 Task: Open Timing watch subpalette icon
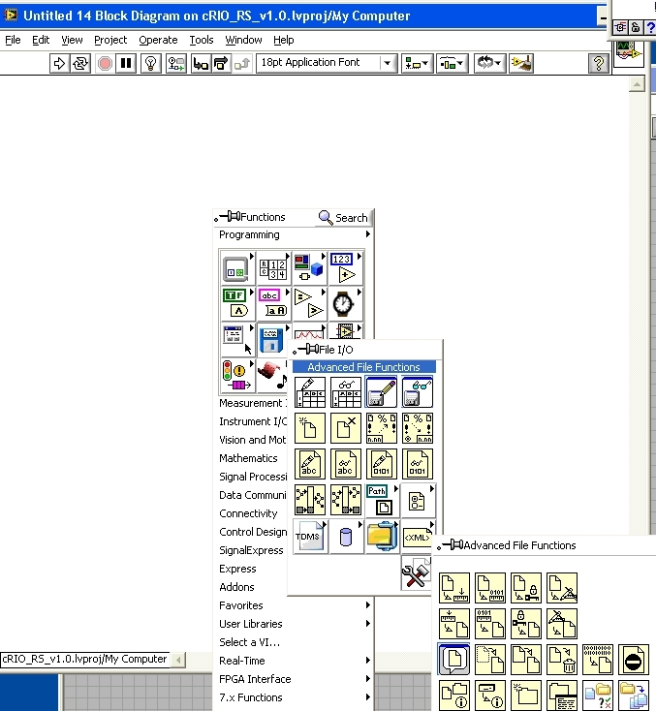[345, 304]
